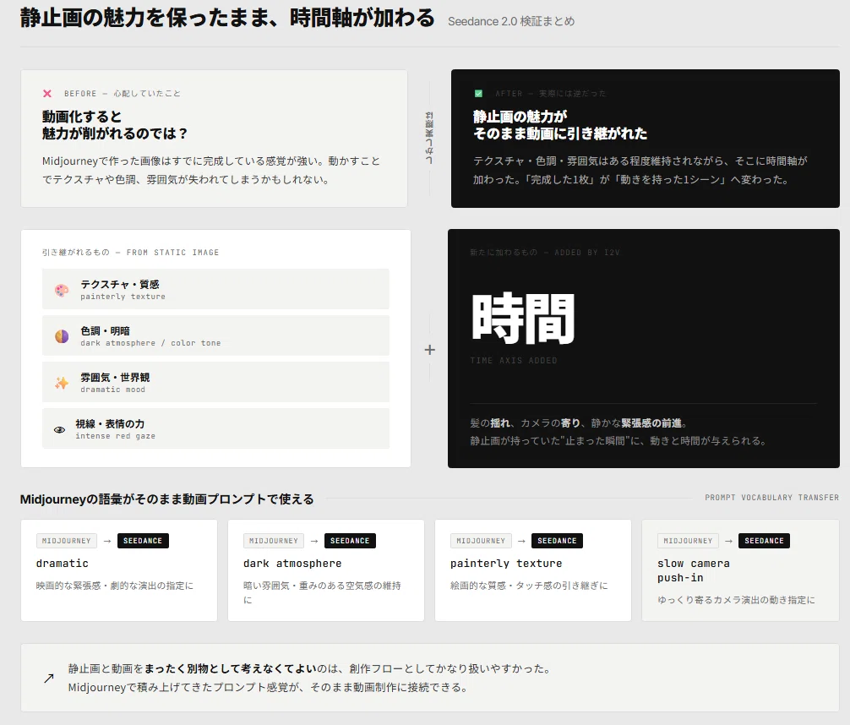Click the palette icon for テクスチャ・質感

coord(62,290)
